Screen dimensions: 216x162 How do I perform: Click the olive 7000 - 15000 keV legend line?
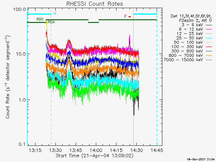pyautogui.click(x=209, y=60)
